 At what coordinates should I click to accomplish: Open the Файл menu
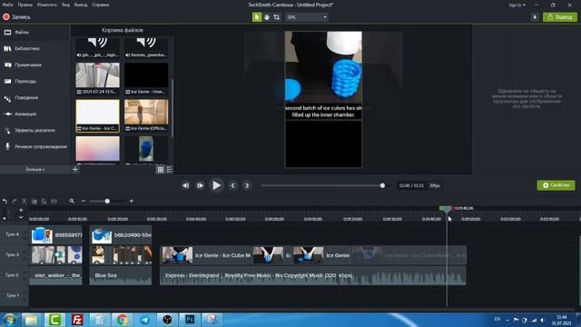point(7,5)
